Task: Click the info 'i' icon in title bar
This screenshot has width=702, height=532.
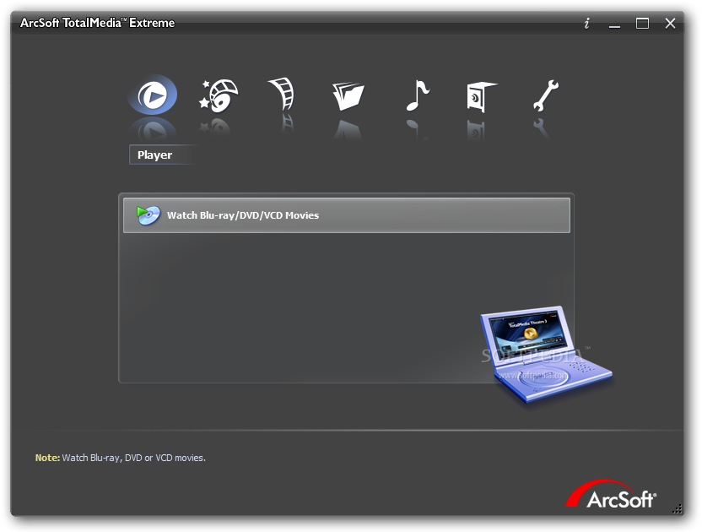Action: (587, 24)
